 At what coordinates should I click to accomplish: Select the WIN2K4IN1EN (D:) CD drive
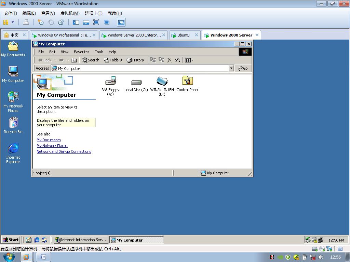pos(162,81)
